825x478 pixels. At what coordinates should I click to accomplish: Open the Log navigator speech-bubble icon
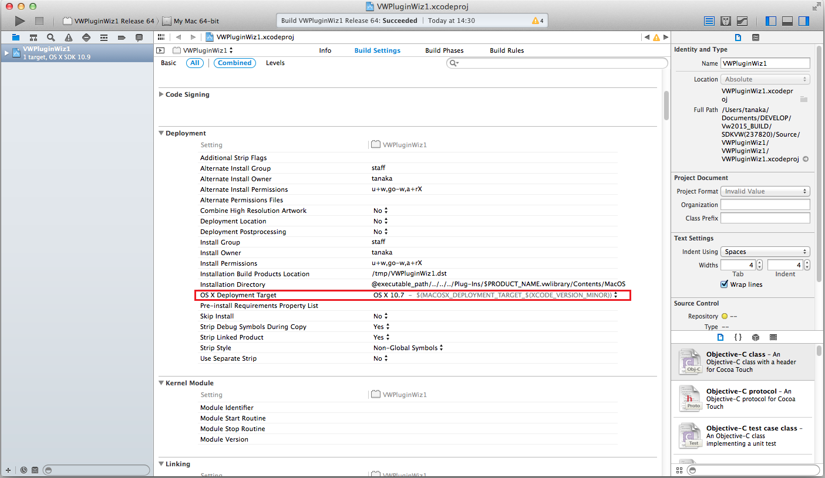[139, 37]
